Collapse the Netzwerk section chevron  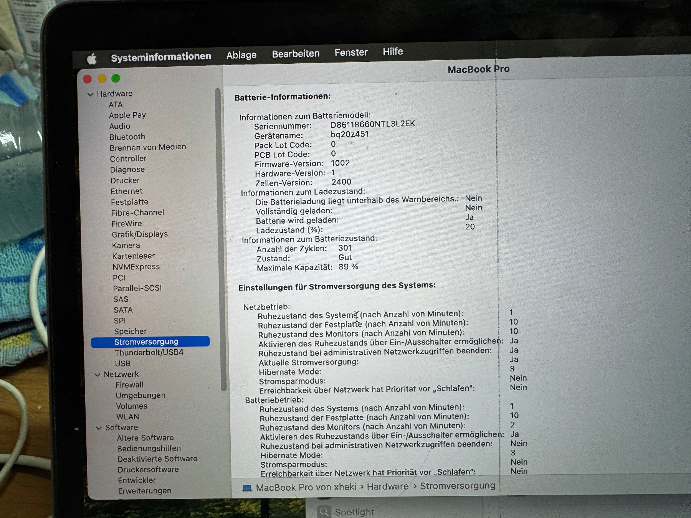click(98, 374)
